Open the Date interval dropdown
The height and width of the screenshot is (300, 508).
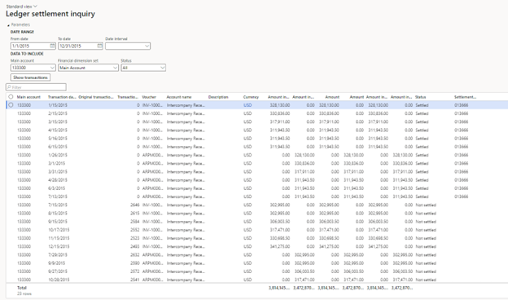[x=128, y=46]
